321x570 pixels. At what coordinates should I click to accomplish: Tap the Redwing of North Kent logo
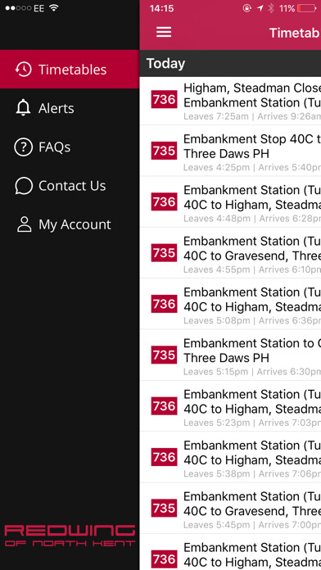[70, 536]
